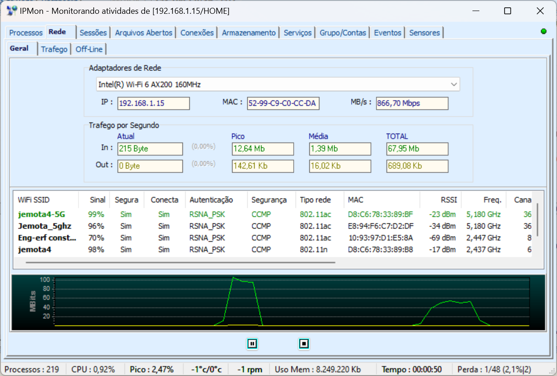The width and height of the screenshot is (557, 376).
Task: Click the -1°c/0°c temperature status
Action: tap(206, 370)
